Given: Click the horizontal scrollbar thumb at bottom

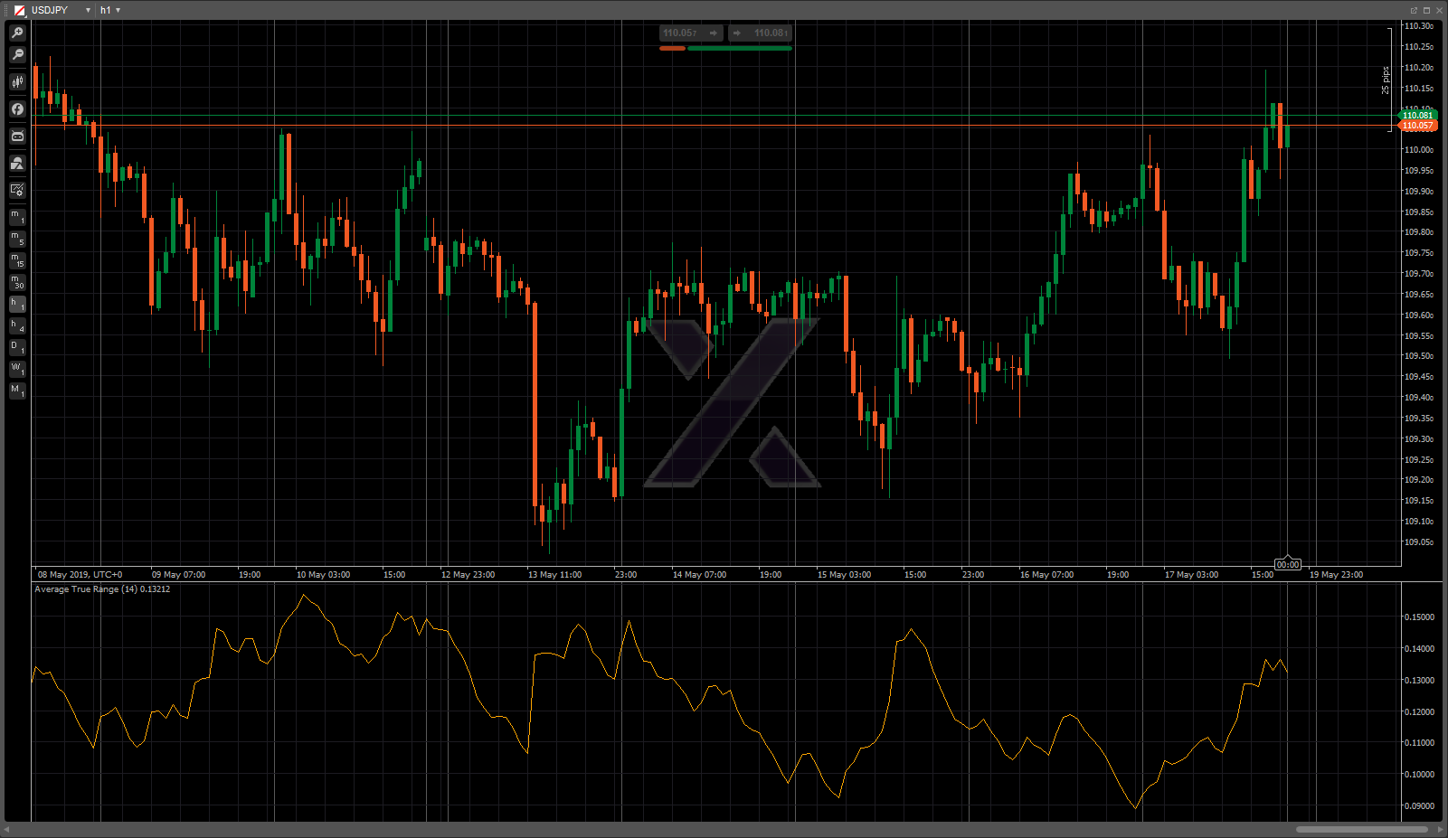Looking at the screenshot, I should pyautogui.click(x=1361, y=829).
